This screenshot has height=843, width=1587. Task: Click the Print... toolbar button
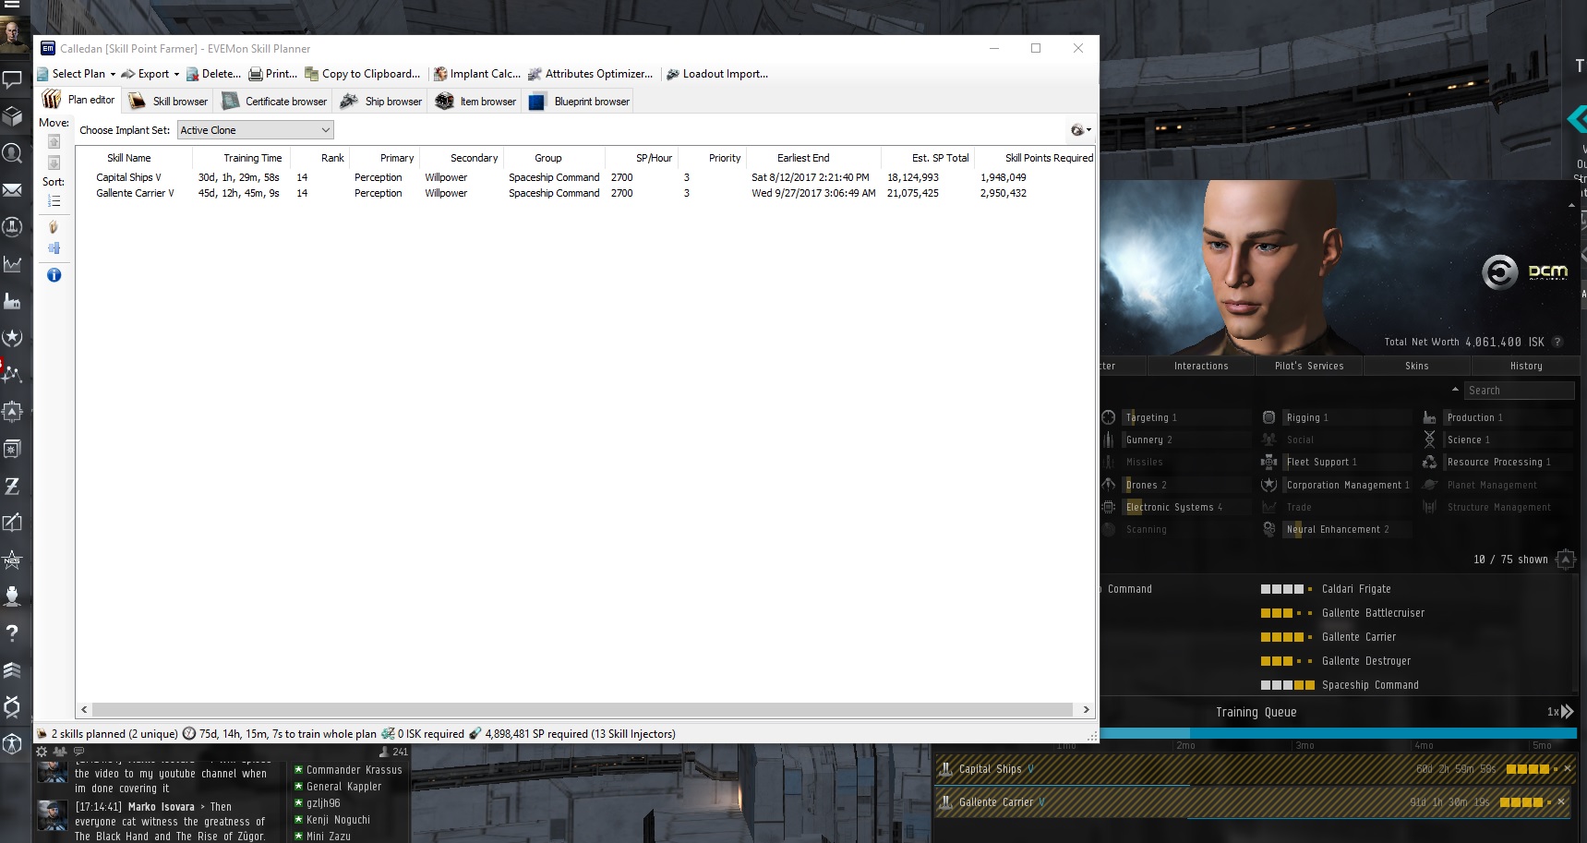point(273,74)
